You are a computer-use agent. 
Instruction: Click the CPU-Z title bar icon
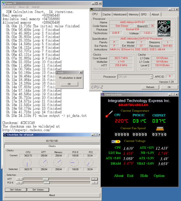92,9
